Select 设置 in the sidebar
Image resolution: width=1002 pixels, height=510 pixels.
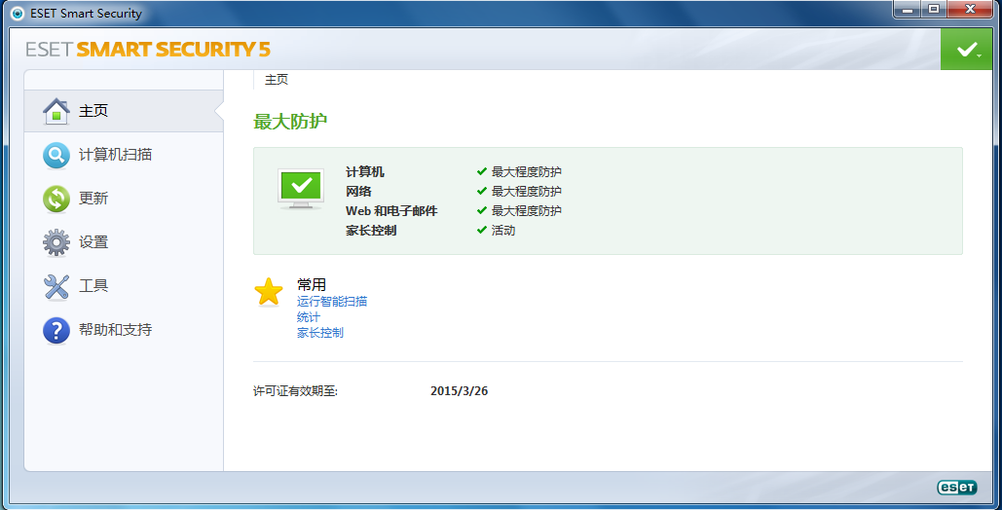coord(93,242)
